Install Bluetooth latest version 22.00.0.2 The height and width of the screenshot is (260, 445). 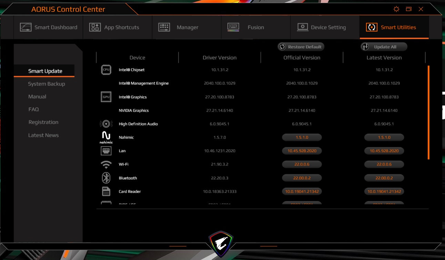pos(384,178)
